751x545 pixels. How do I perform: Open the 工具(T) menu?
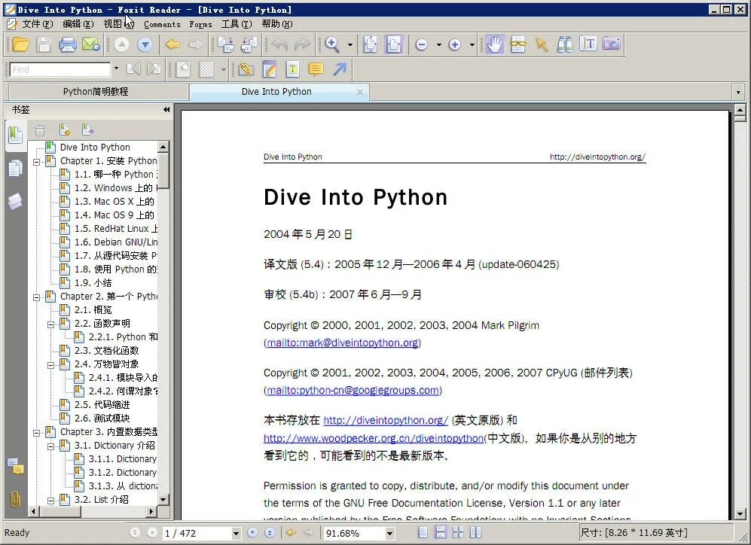237,24
